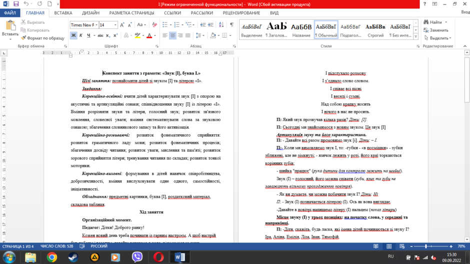
Task: Justify the text
Action: [x=188, y=35]
